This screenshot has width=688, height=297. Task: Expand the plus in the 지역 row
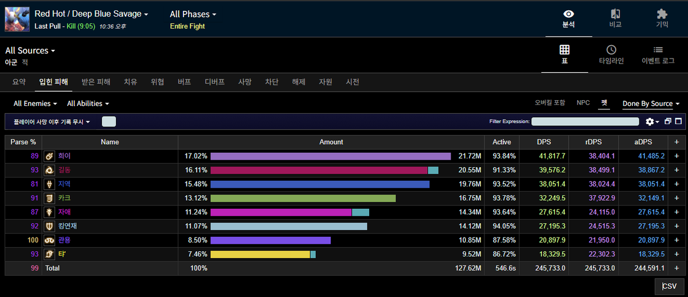(x=676, y=184)
